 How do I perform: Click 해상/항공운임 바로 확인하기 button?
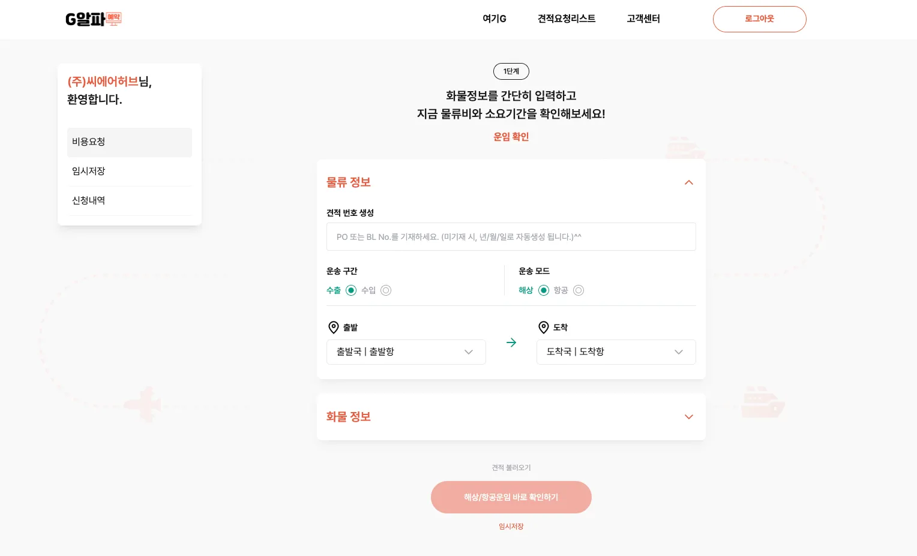click(x=511, y=497)
